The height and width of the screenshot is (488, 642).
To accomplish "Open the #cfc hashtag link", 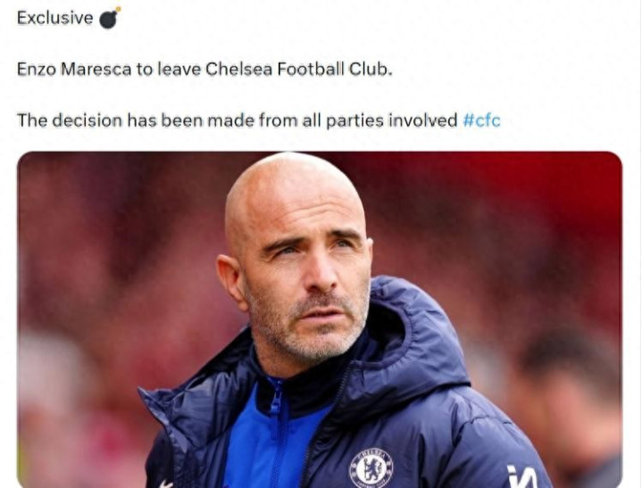I will (481, 120).
